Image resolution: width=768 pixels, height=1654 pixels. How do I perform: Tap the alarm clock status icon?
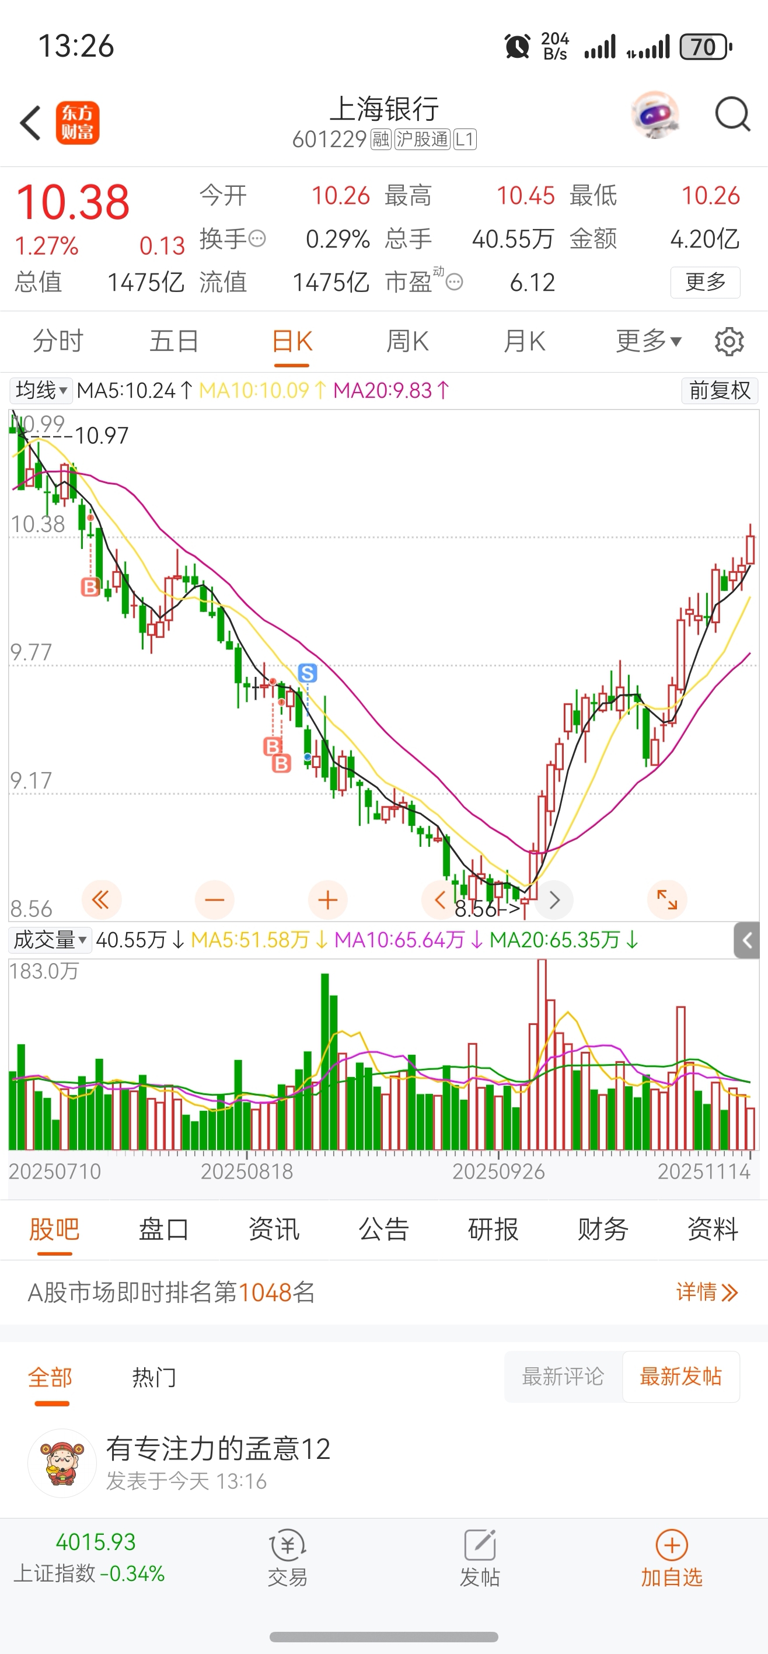tap(517, 46)
